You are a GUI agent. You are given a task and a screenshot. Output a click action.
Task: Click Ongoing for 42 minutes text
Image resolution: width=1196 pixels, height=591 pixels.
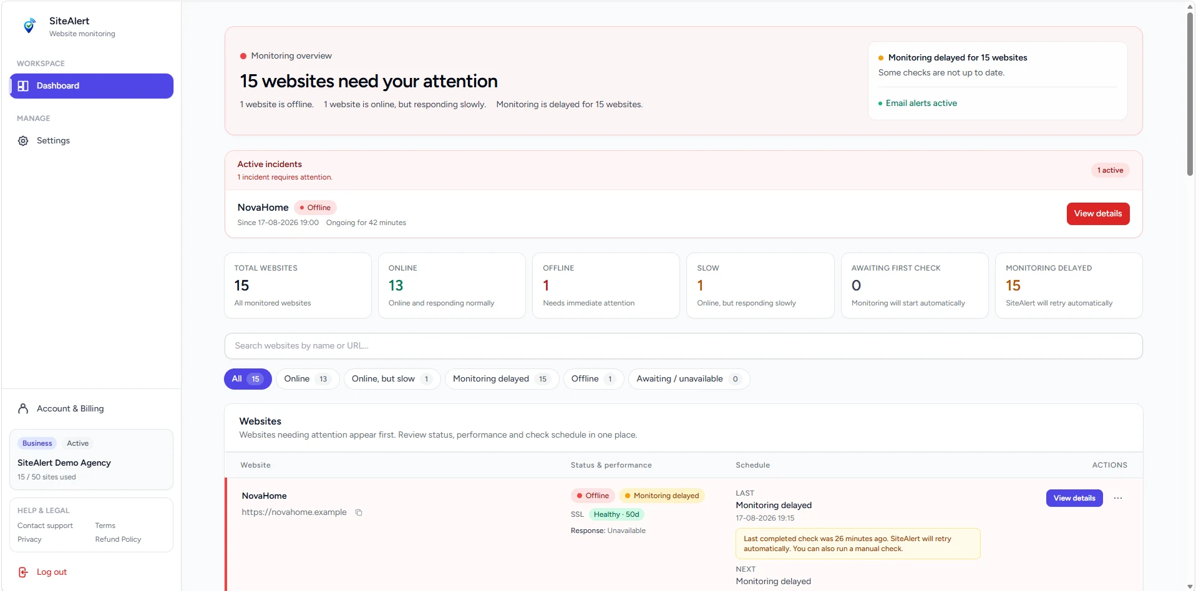pos(366,223)
